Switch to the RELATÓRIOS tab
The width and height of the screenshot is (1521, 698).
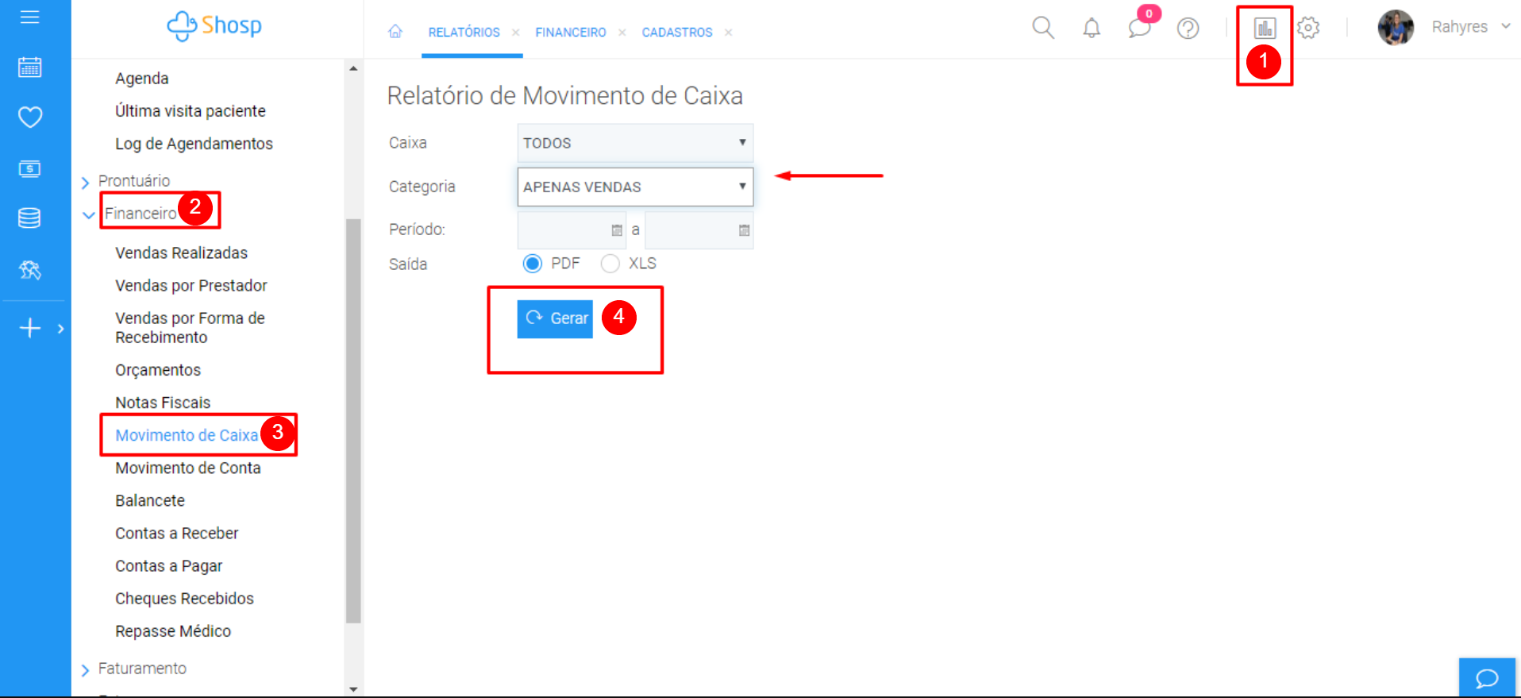tap(464, 33)
